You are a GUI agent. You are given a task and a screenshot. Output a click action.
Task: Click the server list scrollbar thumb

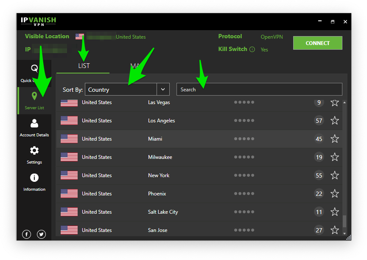pyautogui.click(x=344, y=221)
